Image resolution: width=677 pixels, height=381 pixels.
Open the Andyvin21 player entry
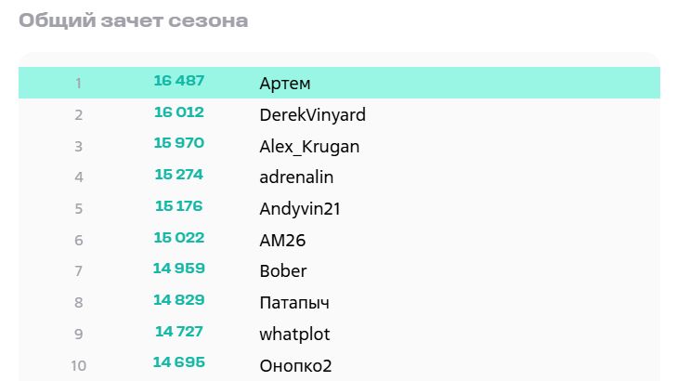(300, 209)
